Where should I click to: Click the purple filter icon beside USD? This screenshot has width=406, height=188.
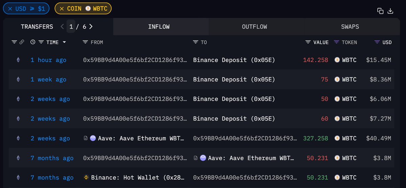[x=377, y=42]
